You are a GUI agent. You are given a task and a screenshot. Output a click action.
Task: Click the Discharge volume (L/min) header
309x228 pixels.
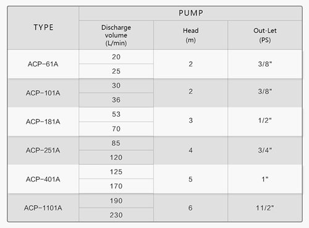116,35
